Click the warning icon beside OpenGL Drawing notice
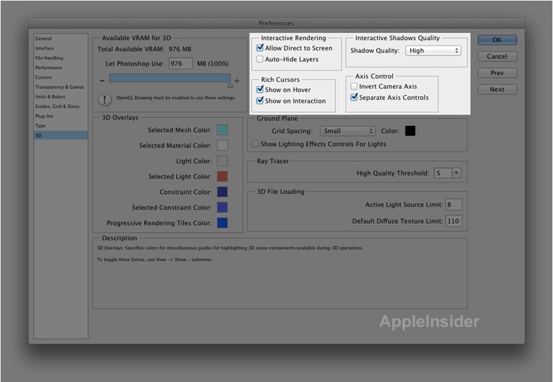This screenshot has height=382, width=553. pyautogui.click(x=104, y=100)
